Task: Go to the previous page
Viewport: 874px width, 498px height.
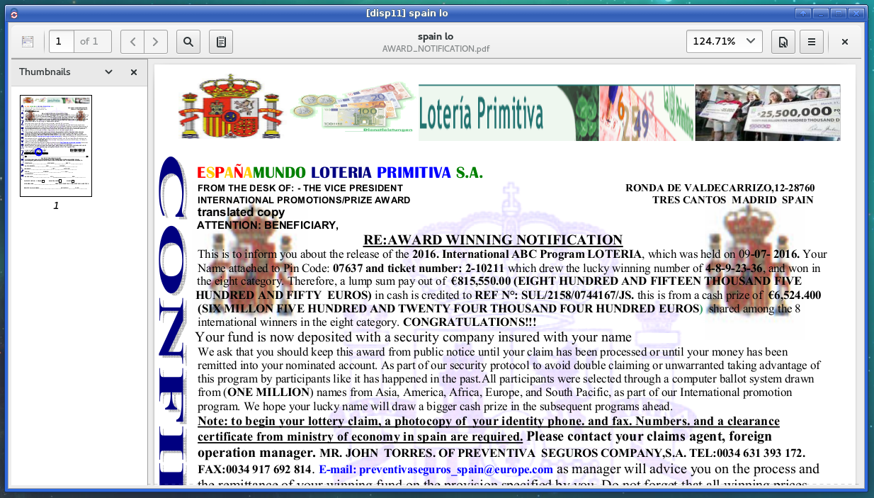Action: (x=132, y=42)
